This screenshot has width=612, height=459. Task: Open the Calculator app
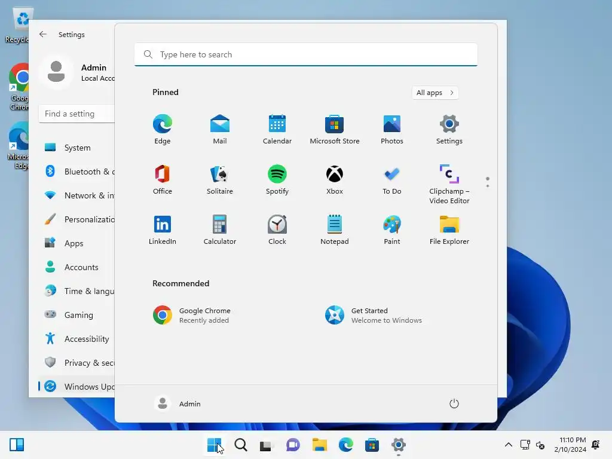point(220,230)
